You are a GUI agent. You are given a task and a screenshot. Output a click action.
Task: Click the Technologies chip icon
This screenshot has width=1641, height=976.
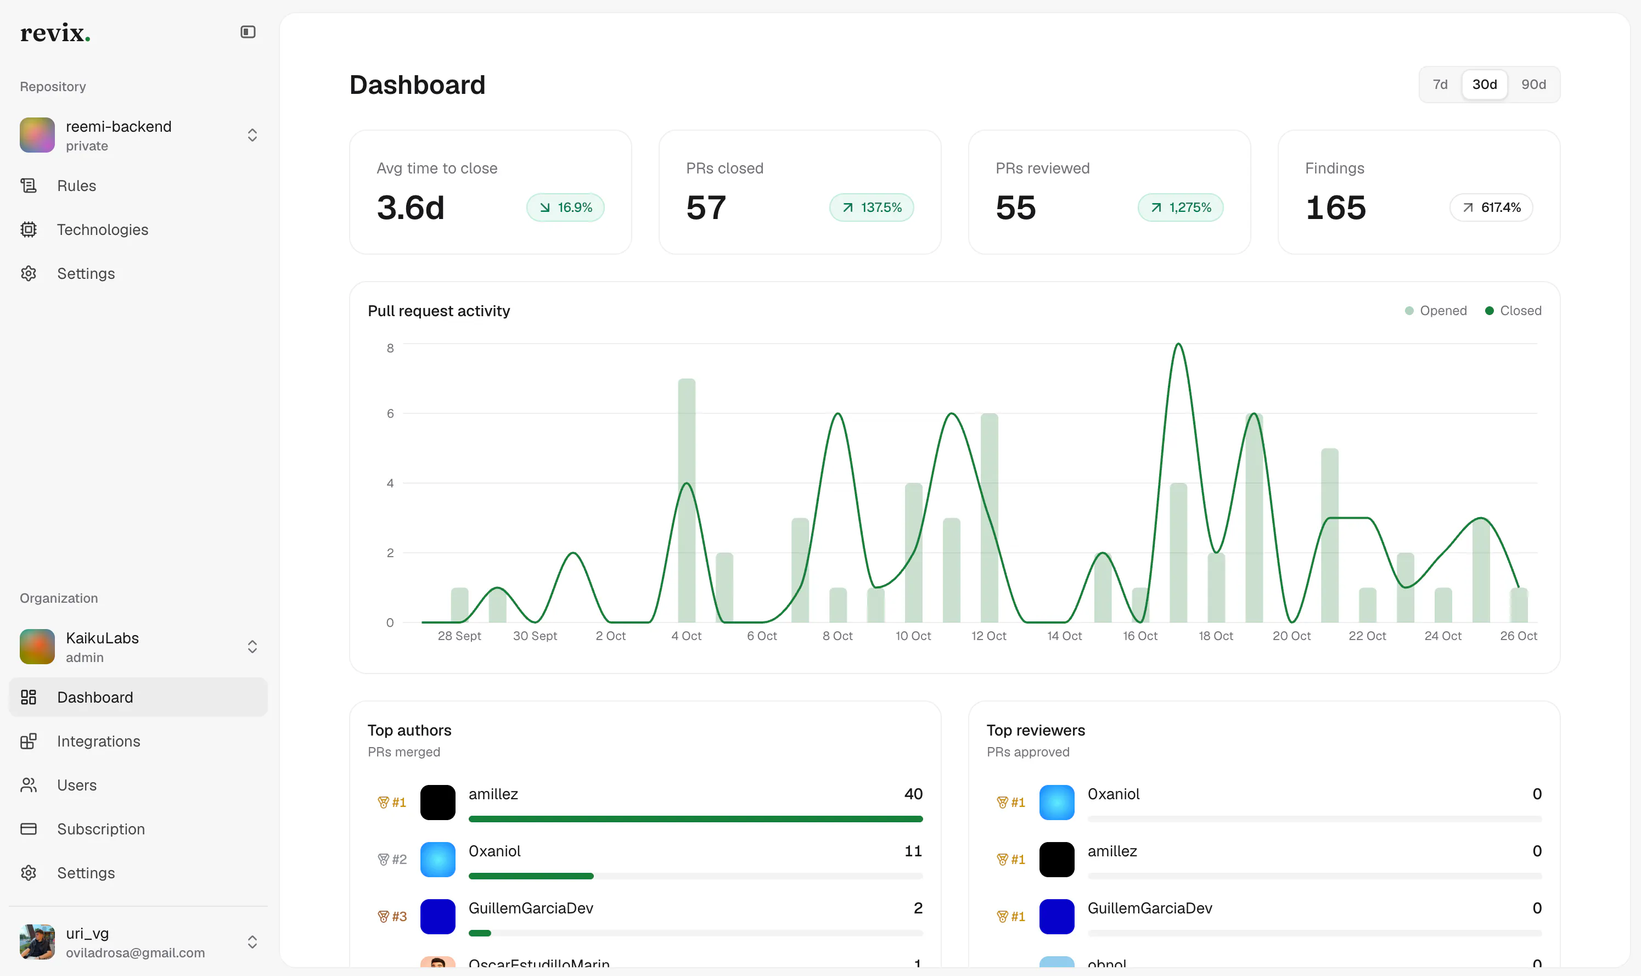point(29,229)
